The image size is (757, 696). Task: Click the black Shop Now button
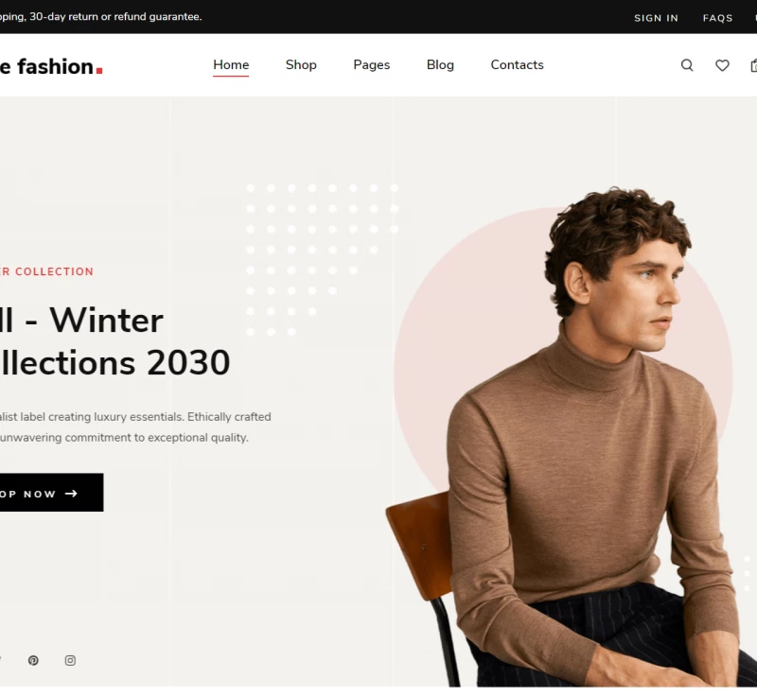tap(51, 493)
